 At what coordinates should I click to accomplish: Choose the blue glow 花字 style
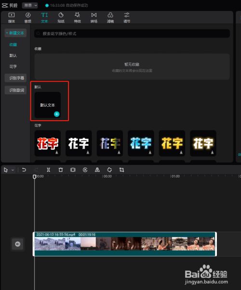pos(141,143)
